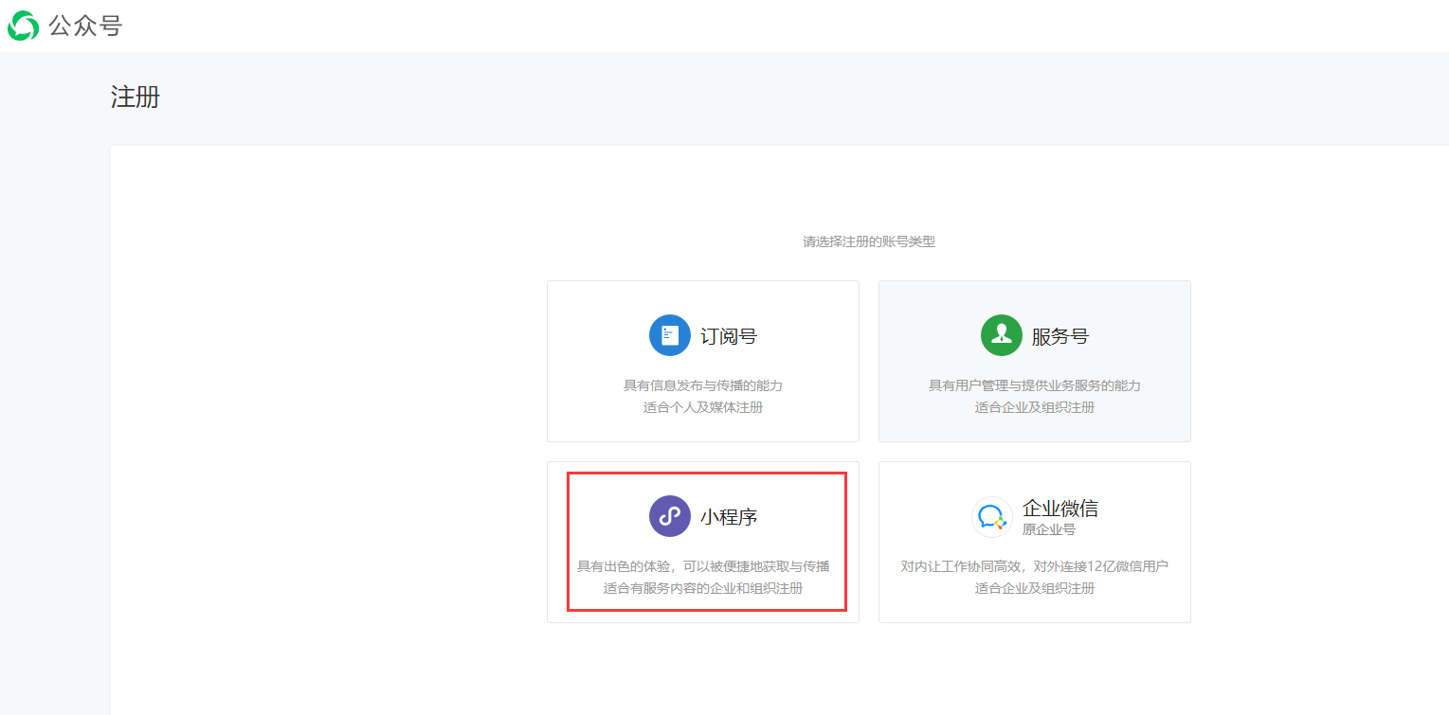The width and height of the screenshot is (1449, 715).
Task: Click the 请选择注册的账号类型 prompt text
Action: 869,241
